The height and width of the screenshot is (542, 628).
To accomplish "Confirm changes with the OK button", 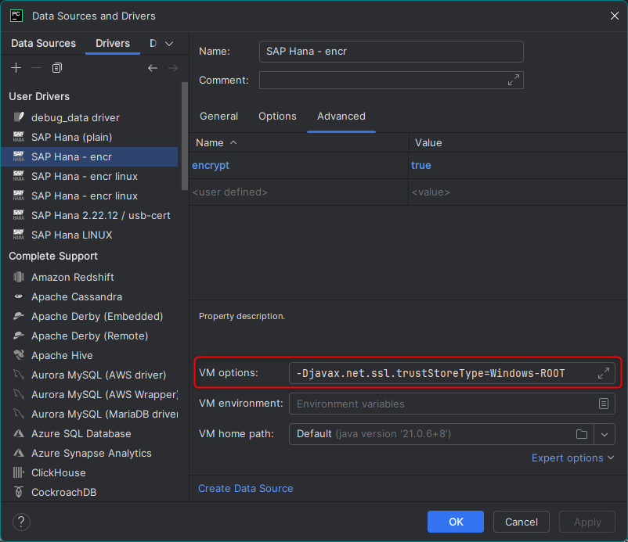I will (455, 522).
